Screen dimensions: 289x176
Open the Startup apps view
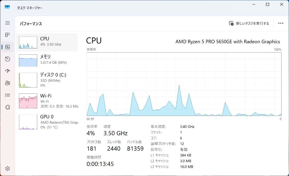pos(7,71)
